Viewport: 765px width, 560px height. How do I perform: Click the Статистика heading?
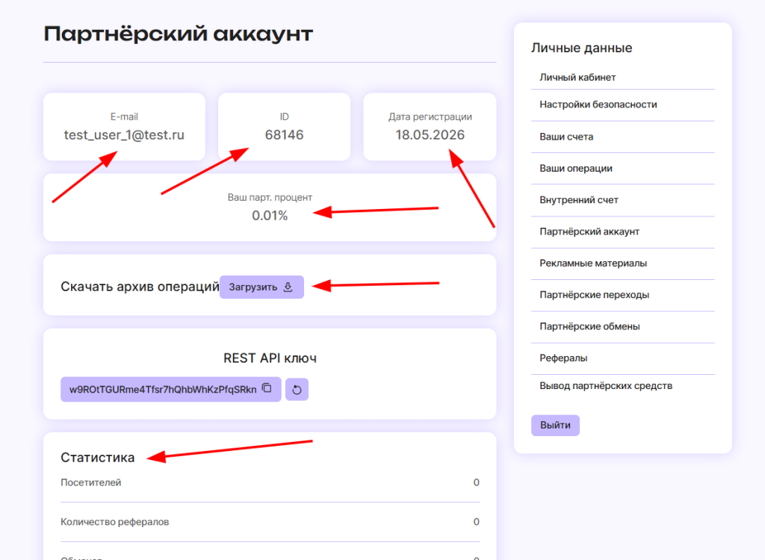(x=98, y=458)
